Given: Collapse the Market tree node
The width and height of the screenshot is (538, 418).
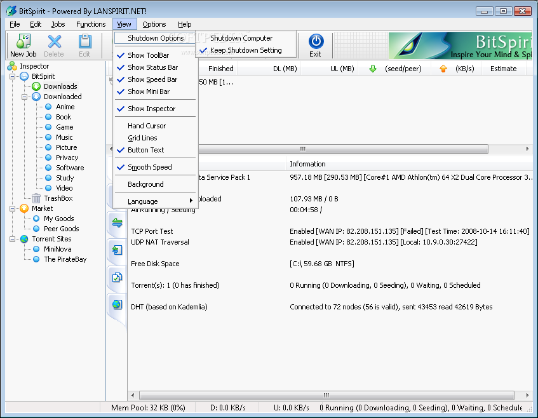Looking at the screenshot, I should 12,208.
